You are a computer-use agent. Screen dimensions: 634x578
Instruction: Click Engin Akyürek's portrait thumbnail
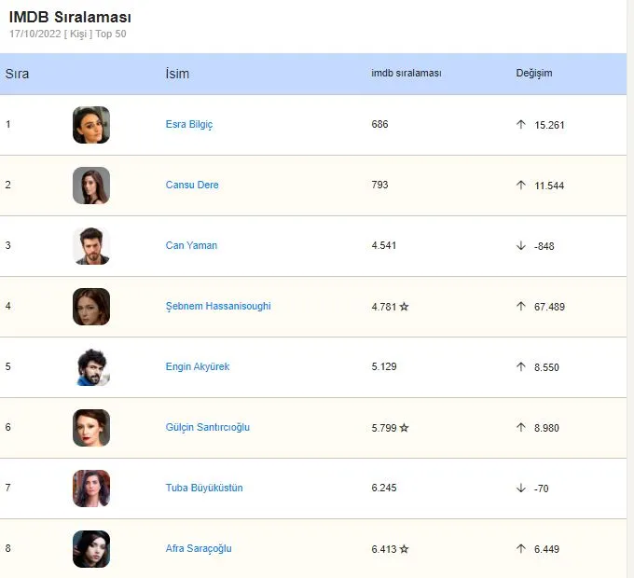pos(91,367)
